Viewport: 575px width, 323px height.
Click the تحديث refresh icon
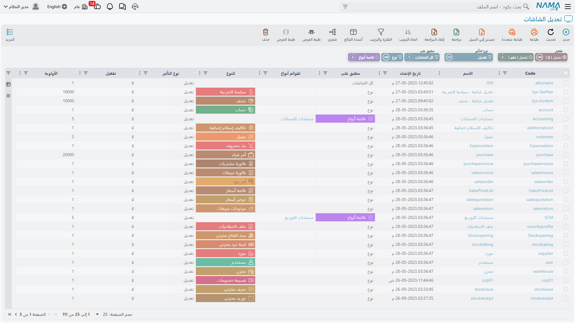pos(550,32)
